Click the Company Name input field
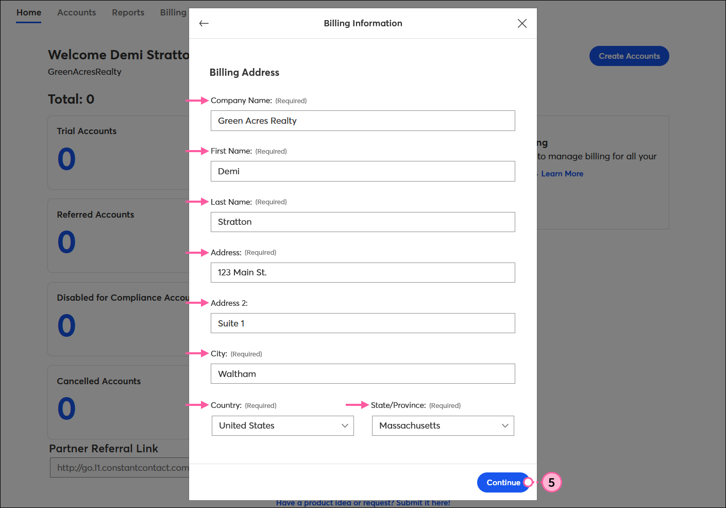 point(363,121)
